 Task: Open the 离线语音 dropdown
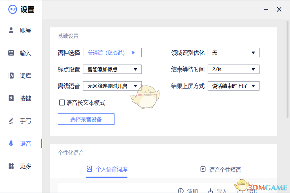[112, 86]
